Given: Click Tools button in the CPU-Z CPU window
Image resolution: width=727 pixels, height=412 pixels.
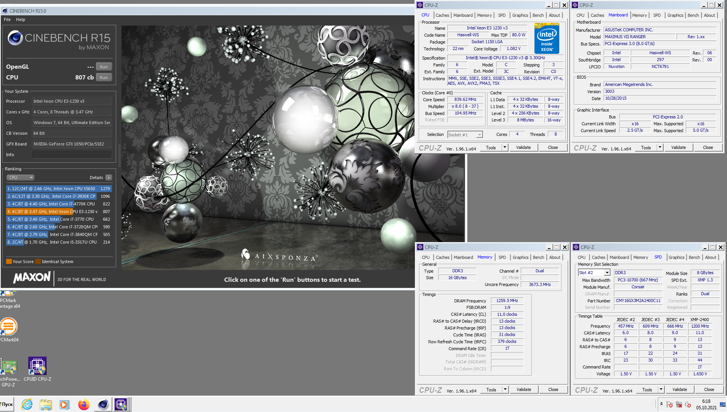Looking at the screenshot, I should point(491,147).
